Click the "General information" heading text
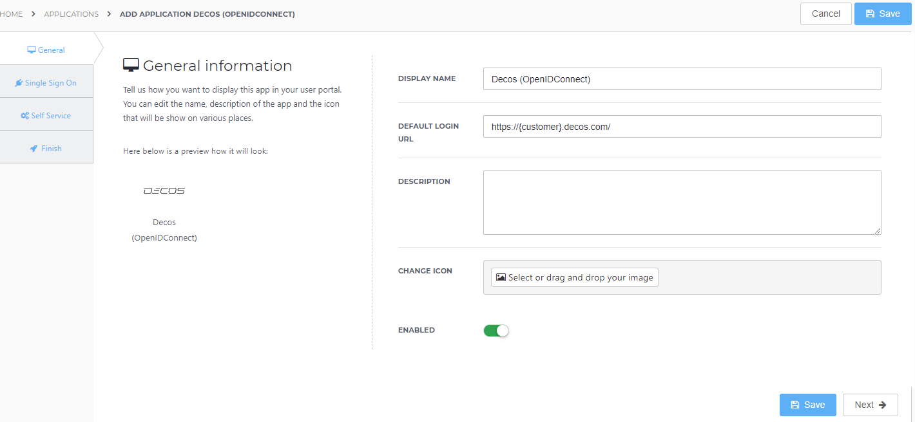Viewport: 915px width, 422px height. (x=217, y=66)
